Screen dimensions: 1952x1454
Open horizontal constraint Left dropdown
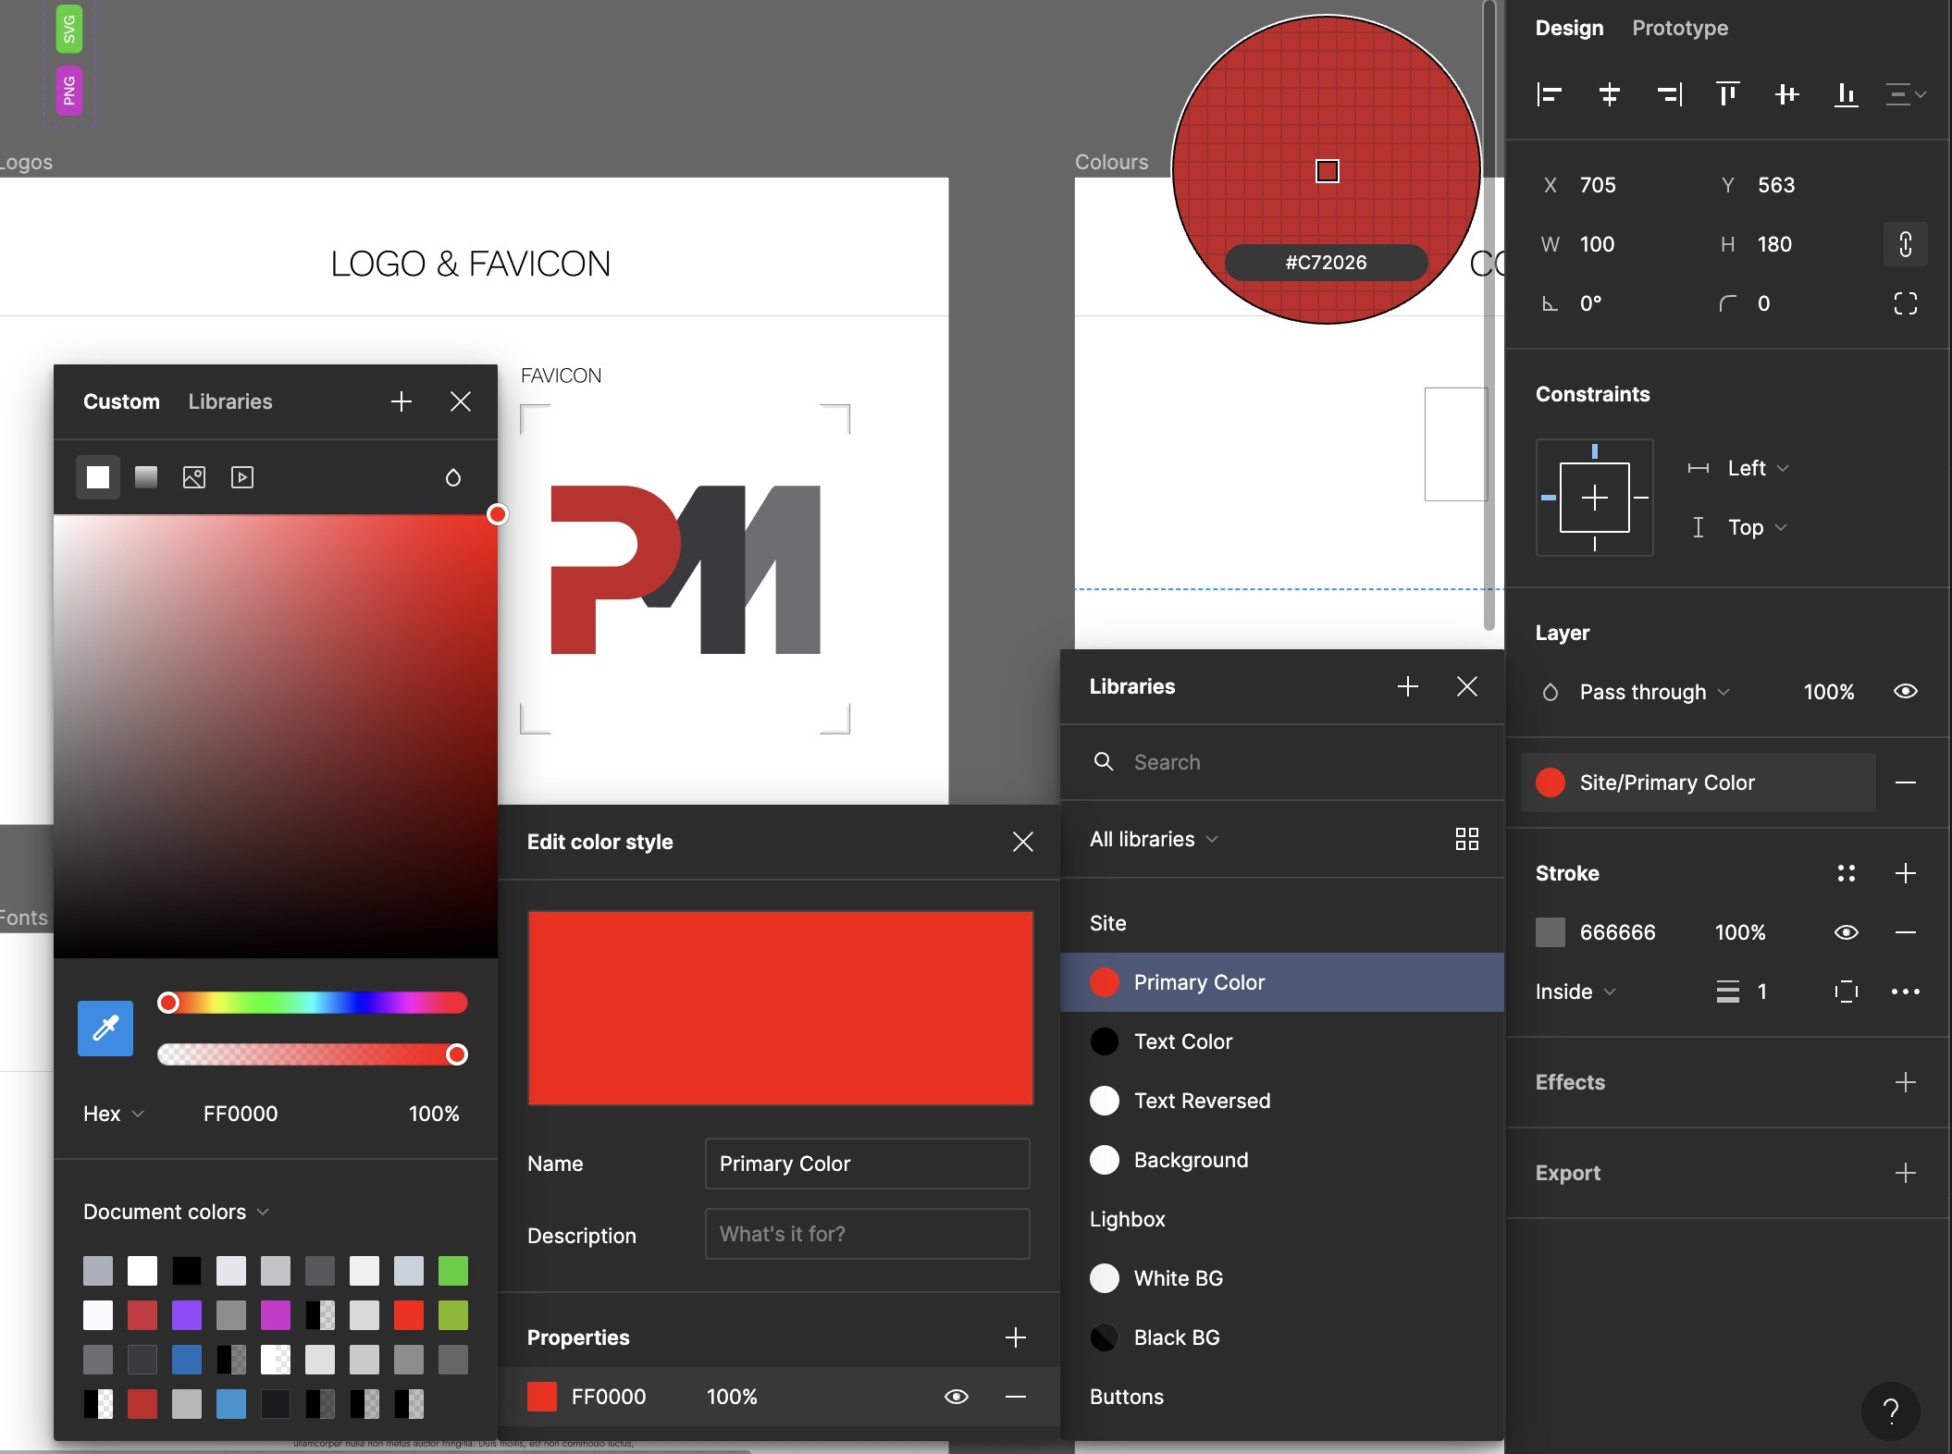point(1758,468)
